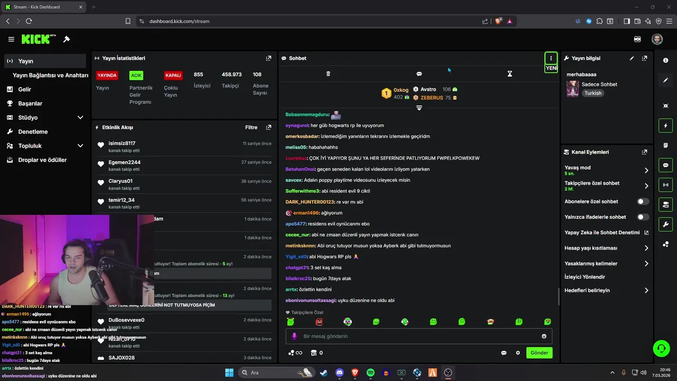Click the green Gönder button
The width and height of the screenshot is (677, 381).
[x=539, y=353]
